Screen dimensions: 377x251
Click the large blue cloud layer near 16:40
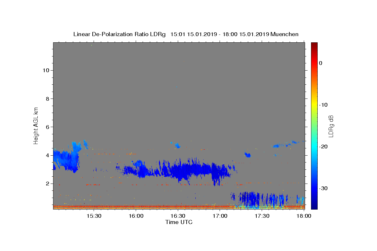point(195,170)
